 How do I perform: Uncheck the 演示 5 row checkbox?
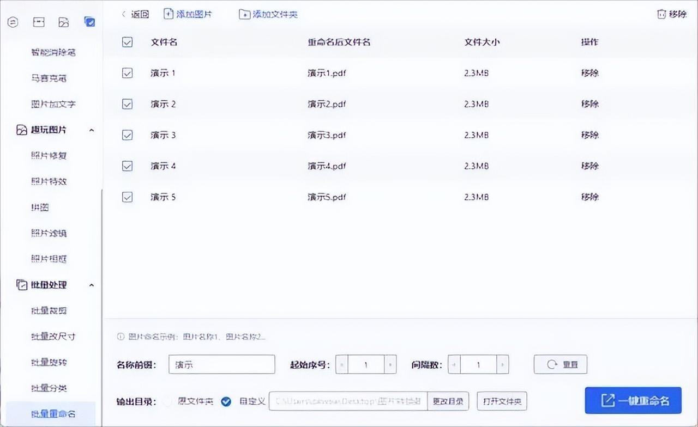click(x=127, y=197)
